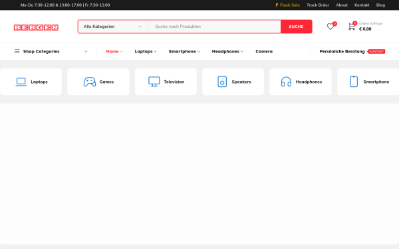Open the wishlist heart icon
Image resolution: width=399 pixels, height=249 pixels.
331,27
